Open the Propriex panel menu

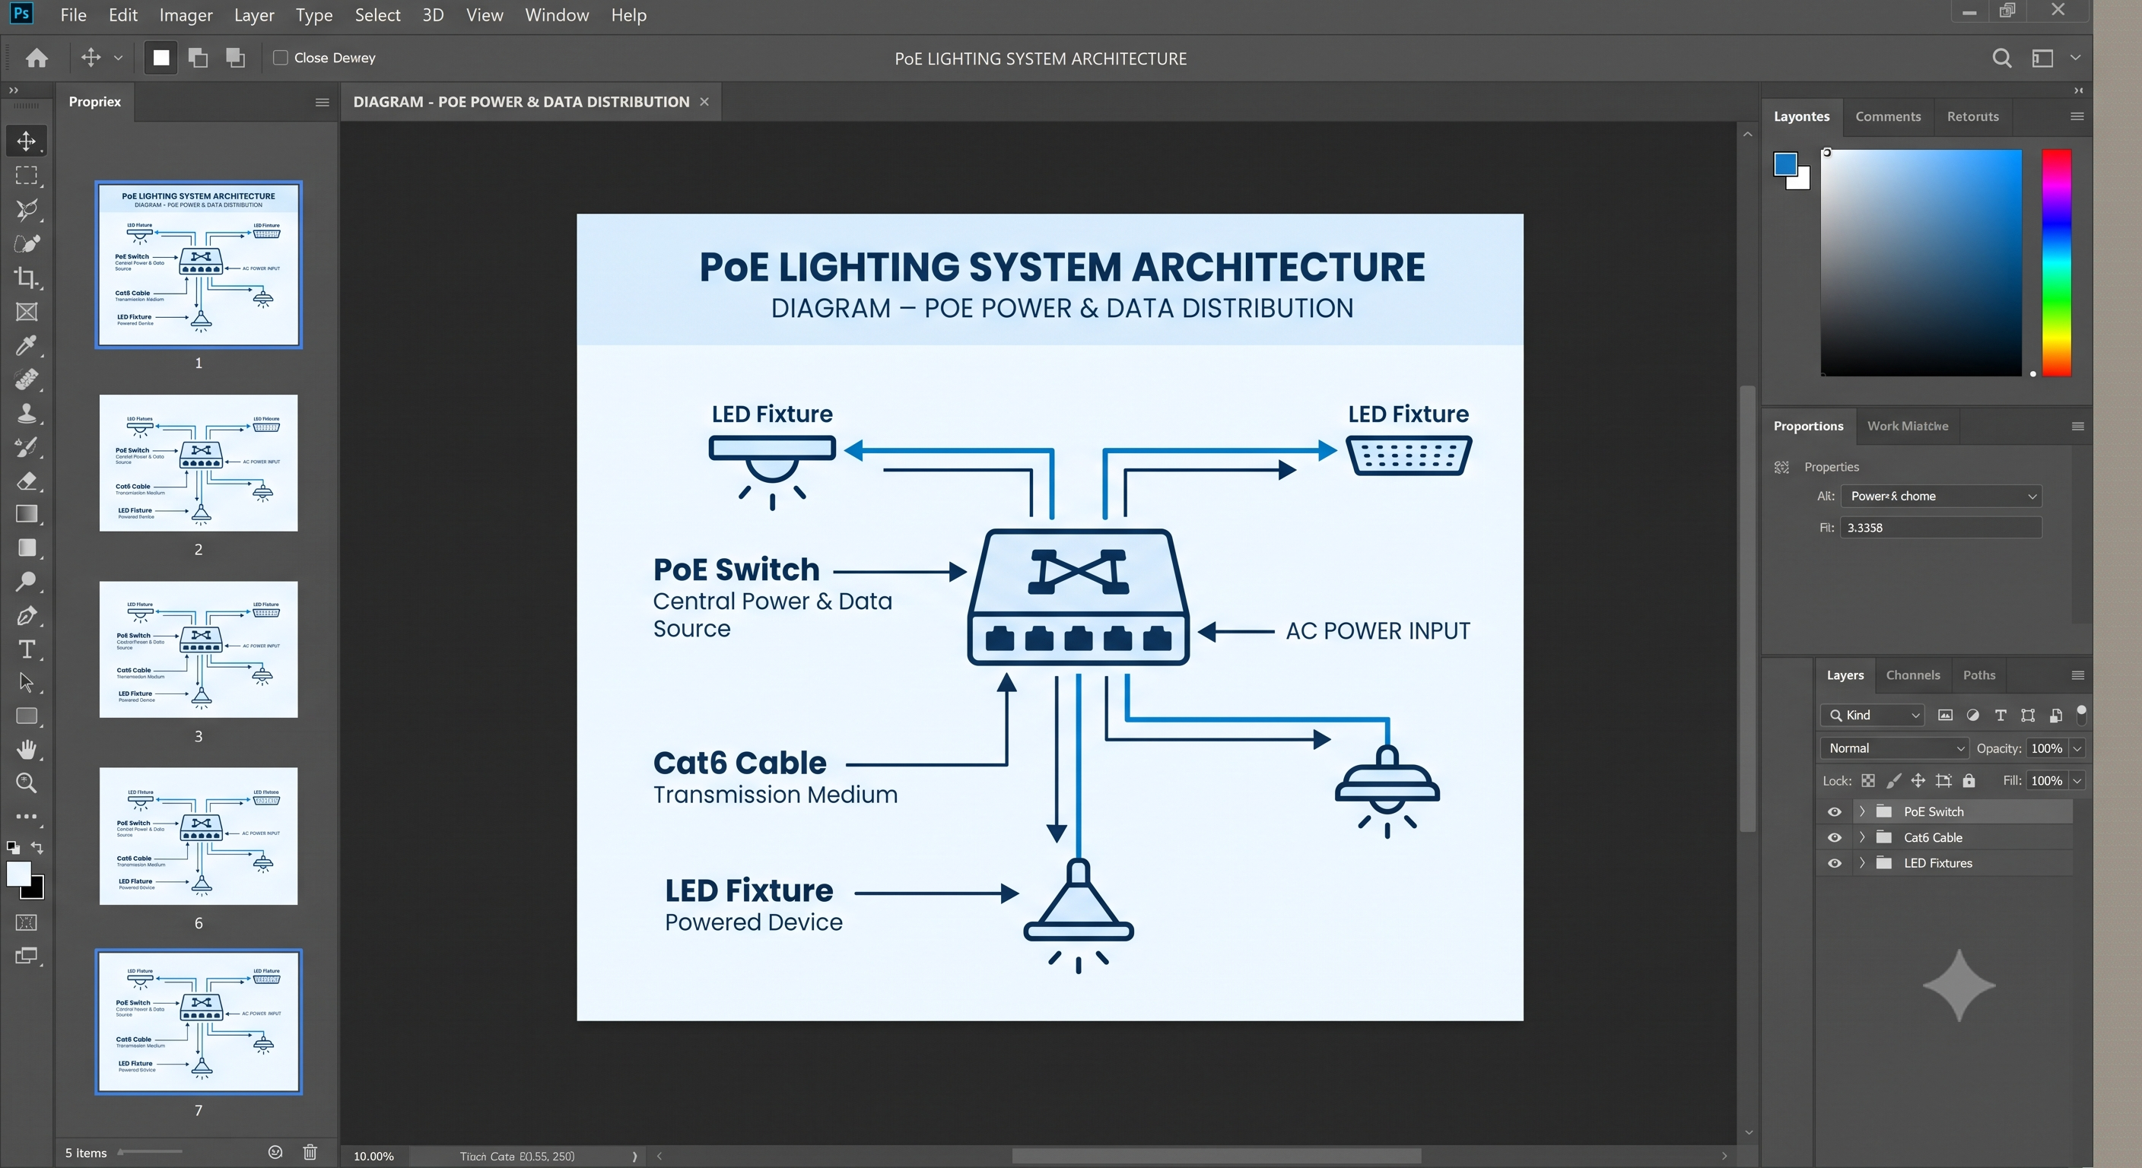(322, 102)
